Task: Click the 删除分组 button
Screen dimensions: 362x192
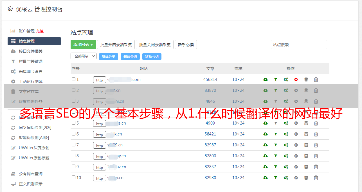Action: (130, 57)
